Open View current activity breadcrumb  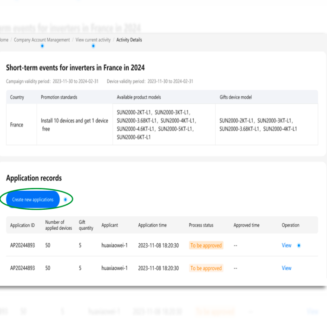pos(93,40)
